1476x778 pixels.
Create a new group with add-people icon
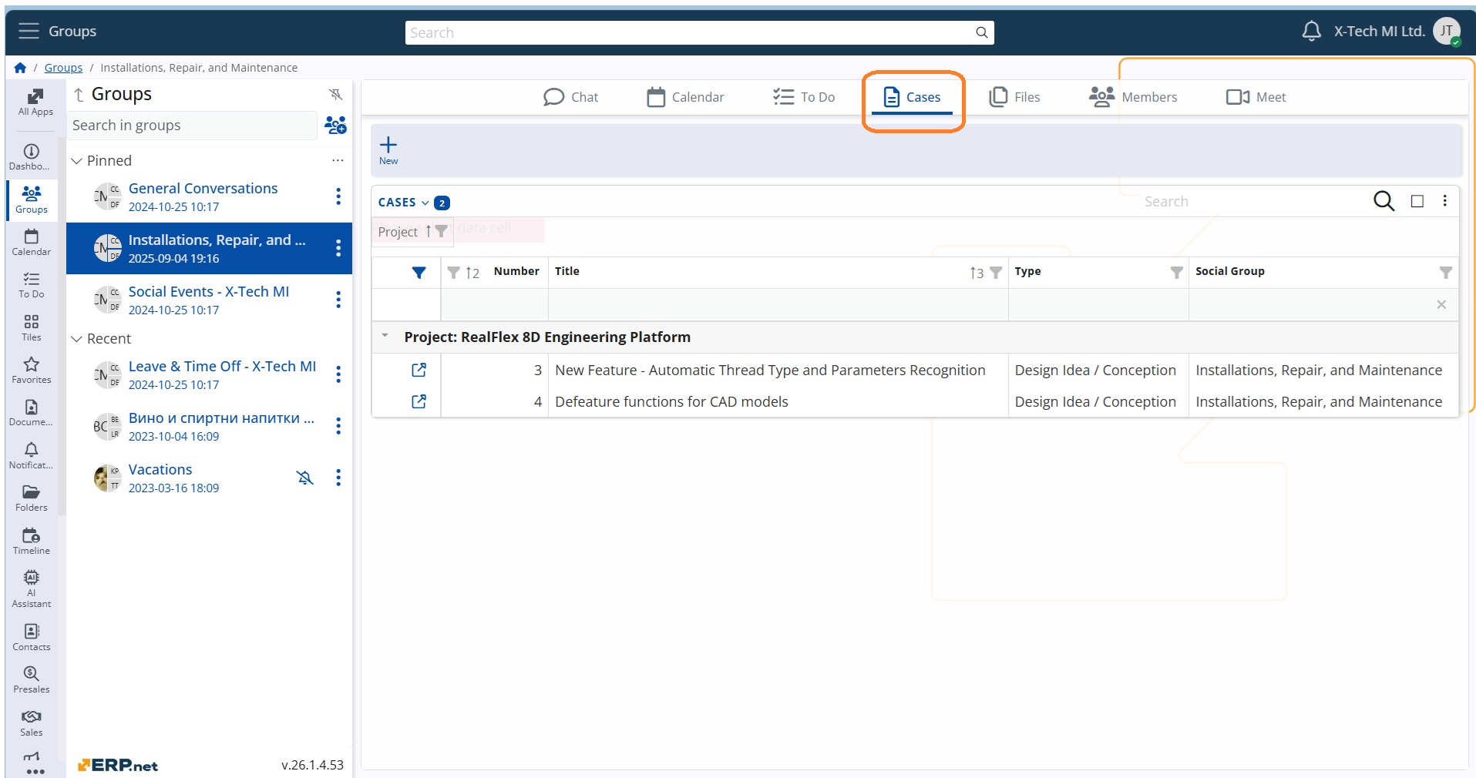pos(335,125)
